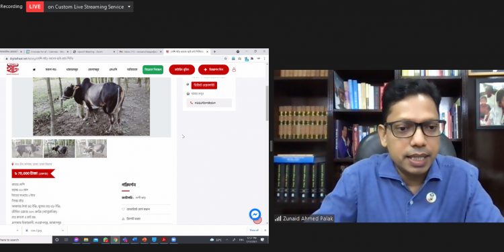Select the third cow thumbnail
Screen dimensions: 504x252
(x=91, y=149)
